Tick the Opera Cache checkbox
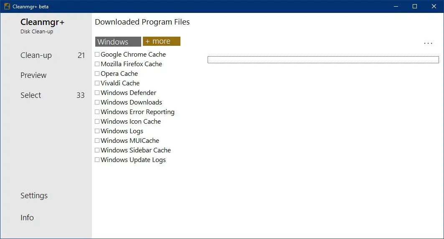This screenshot has width=444, height=239. point(97,73)
